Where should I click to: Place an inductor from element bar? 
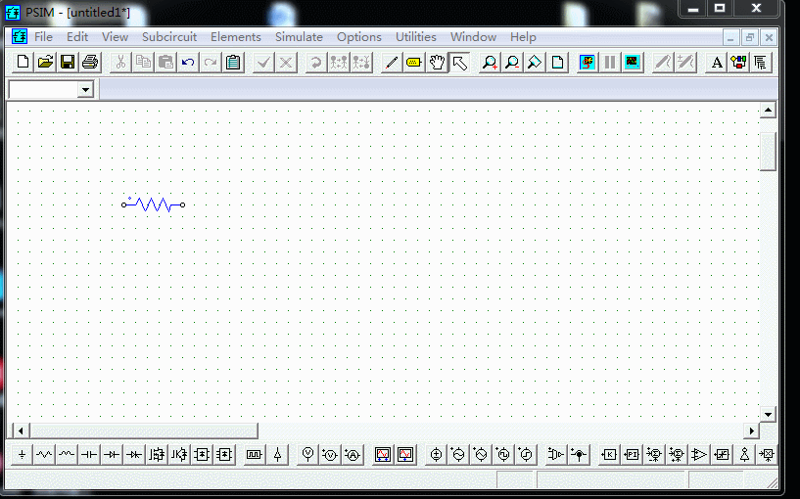point(67,454)
